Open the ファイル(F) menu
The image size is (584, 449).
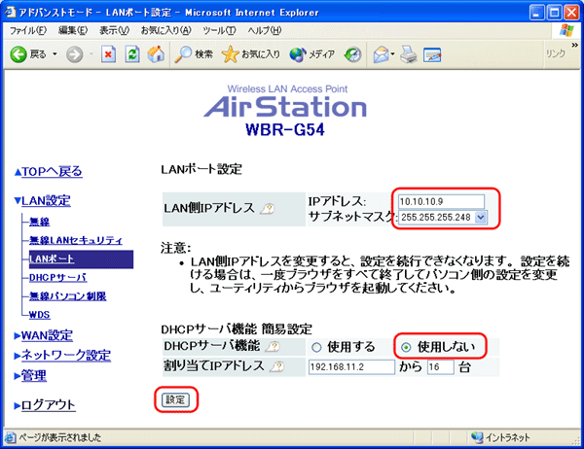[x=28, y=31]
